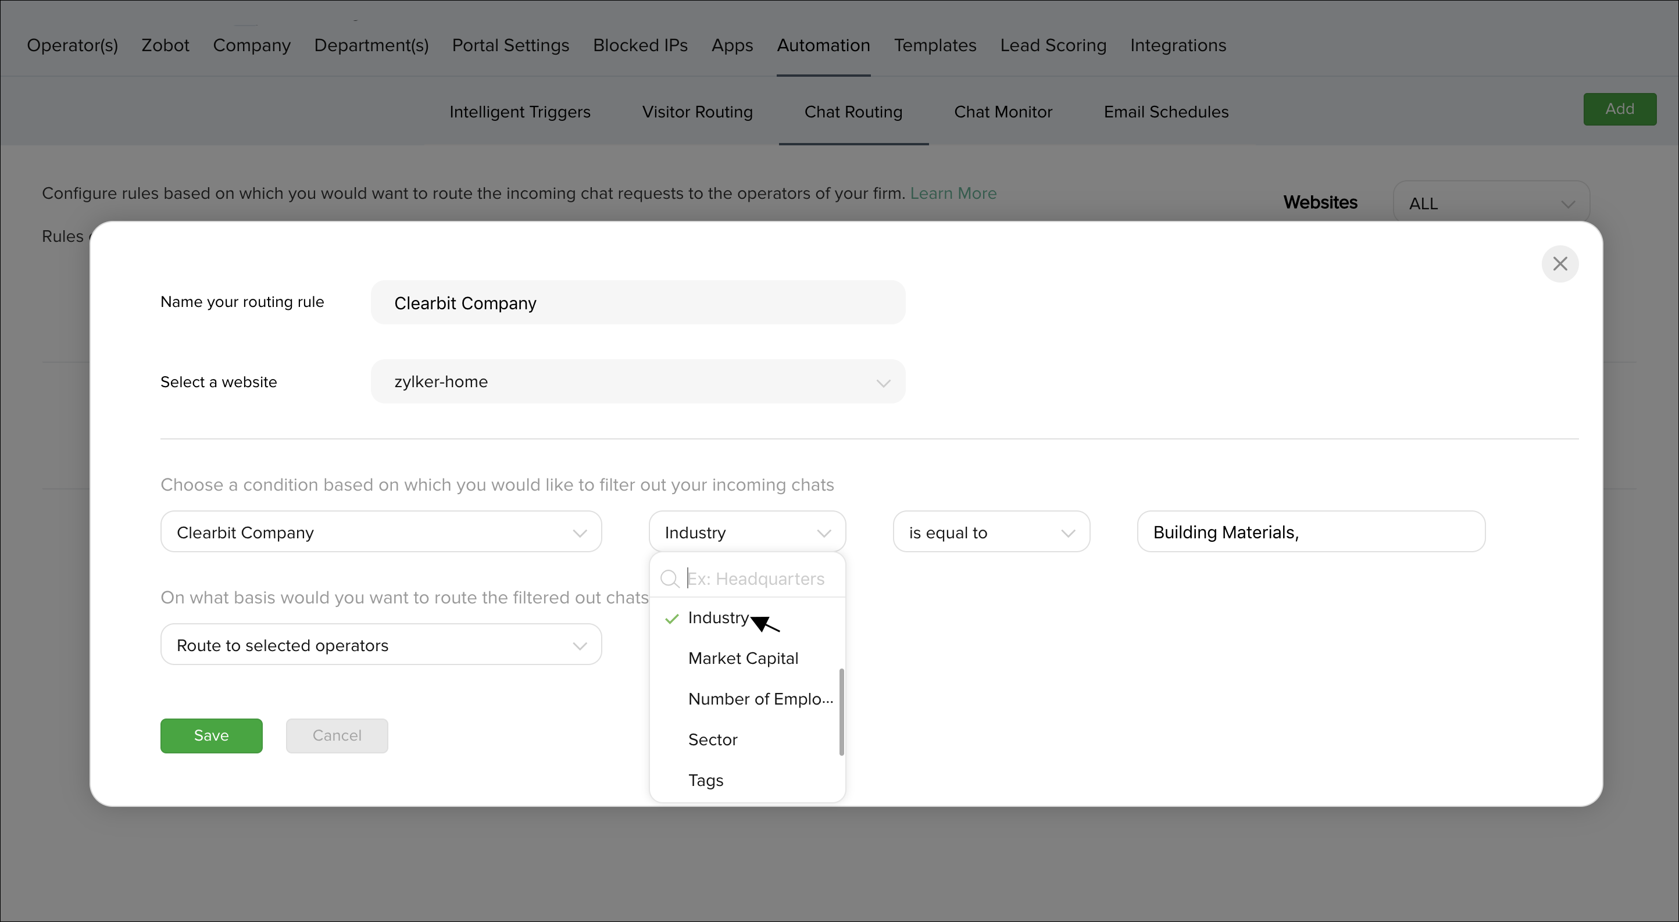
Task: Focus the routing rule name field
Action: 637,303
